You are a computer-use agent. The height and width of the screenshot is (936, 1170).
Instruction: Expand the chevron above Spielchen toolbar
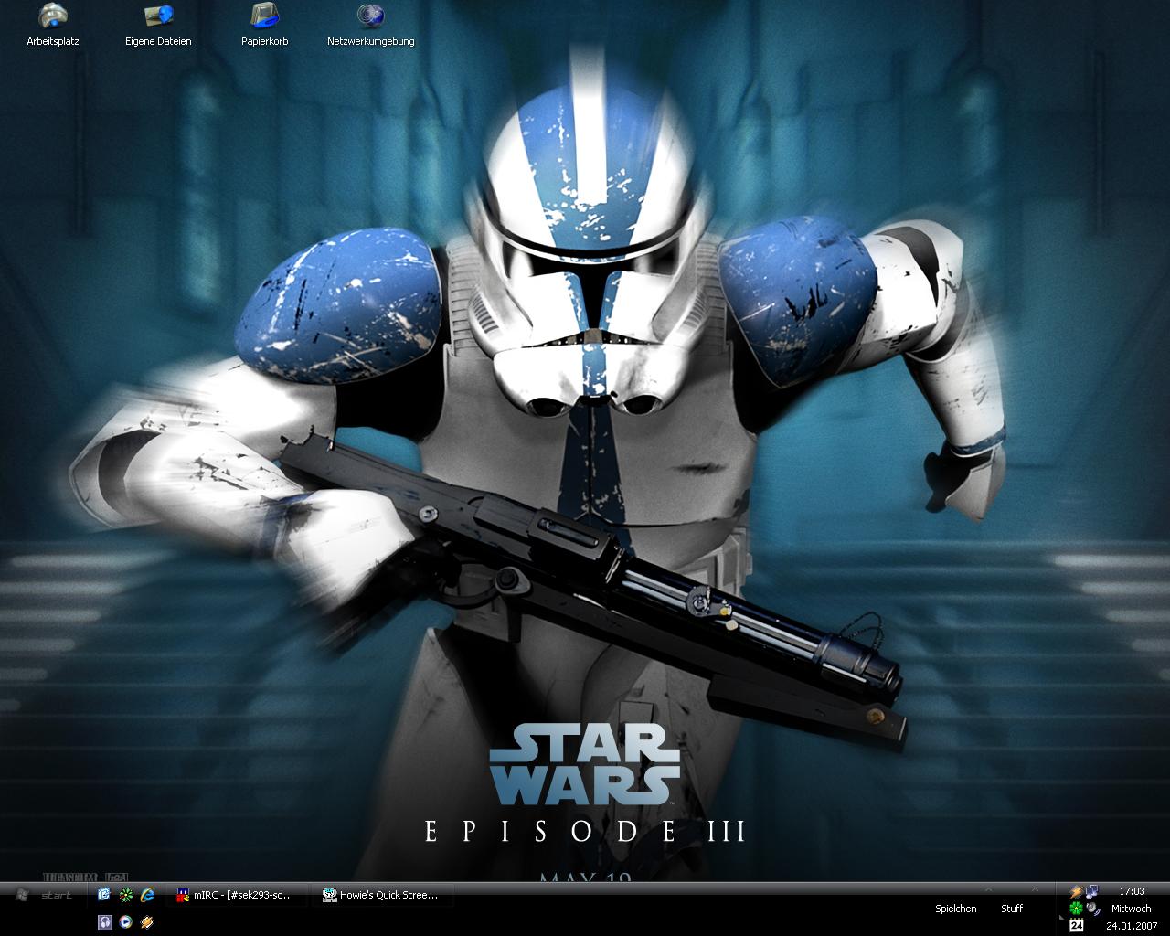[989, 889]
